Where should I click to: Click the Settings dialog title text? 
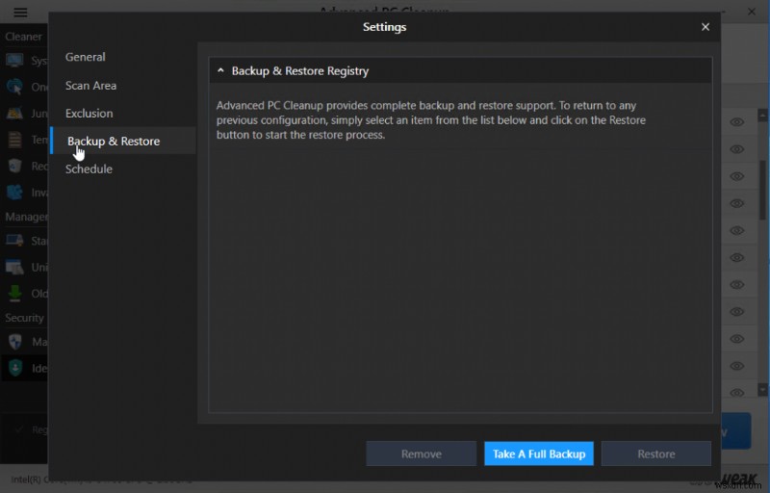(x=384, y=27)
